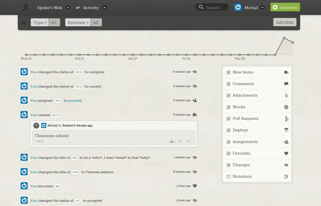Click change icon on 'to current' row
The height and width of the screenshot is (206, 321).
[195, 86]
